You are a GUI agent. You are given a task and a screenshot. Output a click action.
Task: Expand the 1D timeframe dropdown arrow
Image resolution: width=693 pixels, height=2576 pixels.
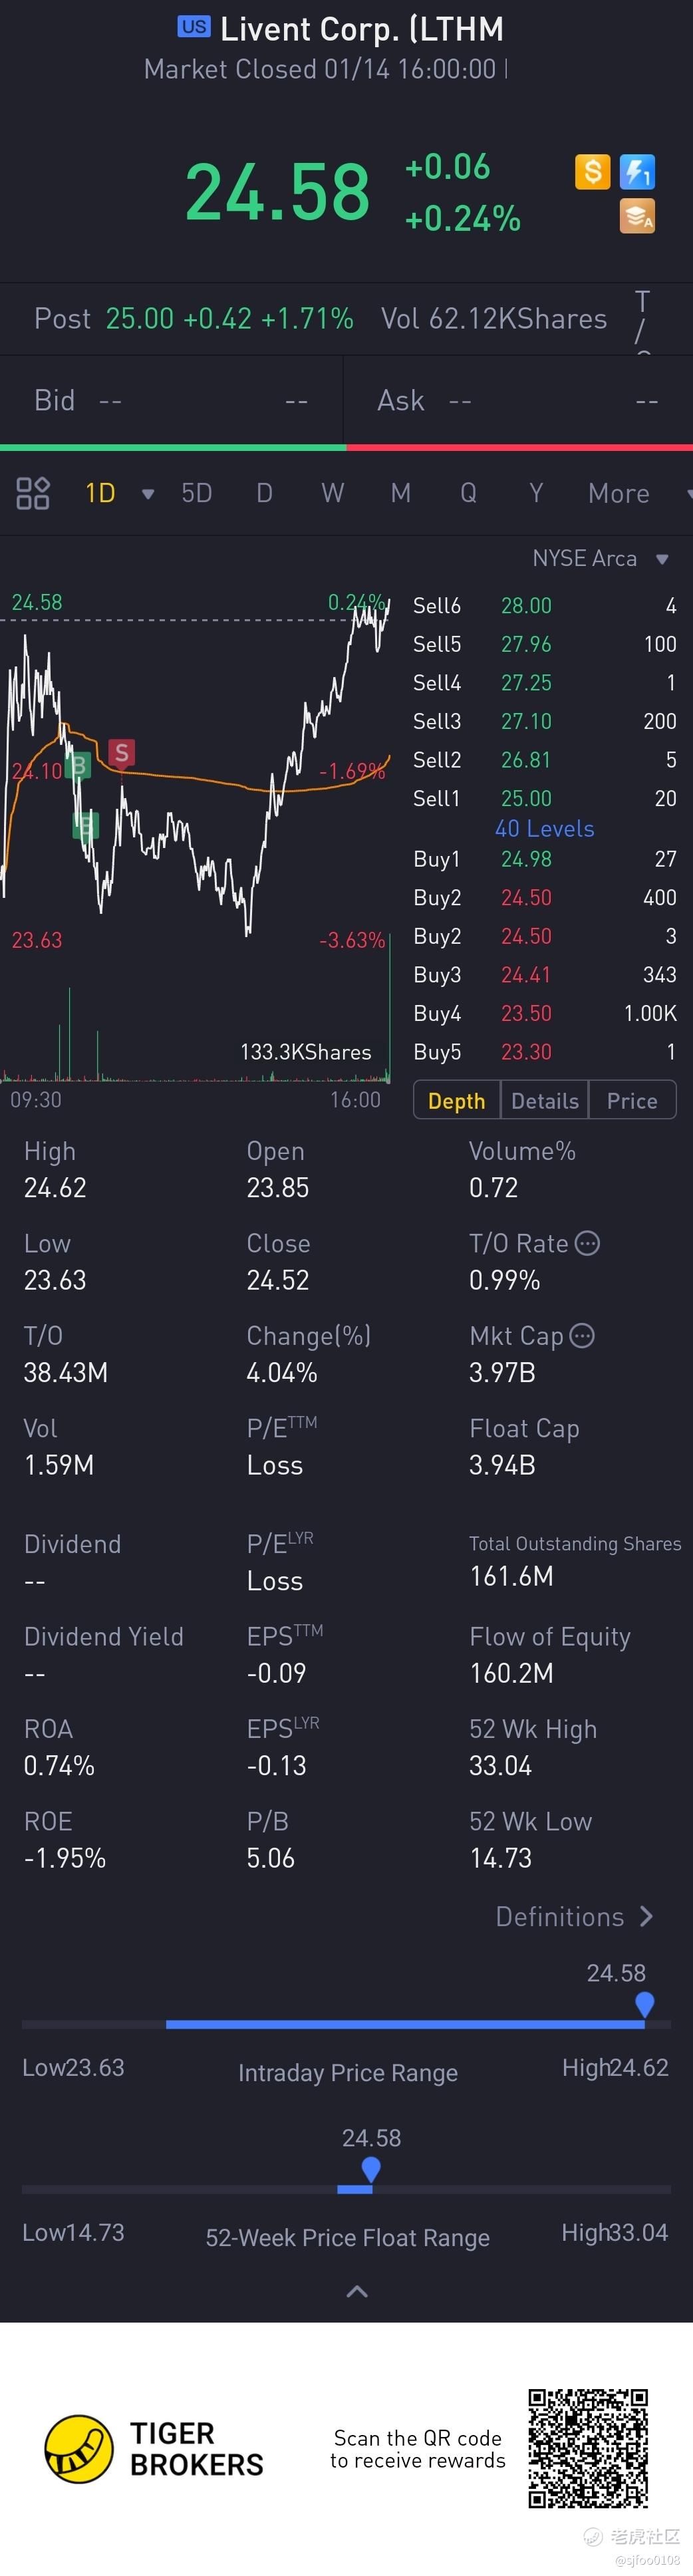(x=148, y=494)
